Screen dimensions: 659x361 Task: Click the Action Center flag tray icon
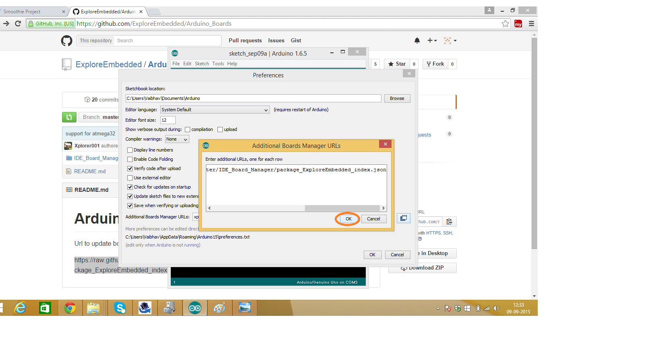448,308
